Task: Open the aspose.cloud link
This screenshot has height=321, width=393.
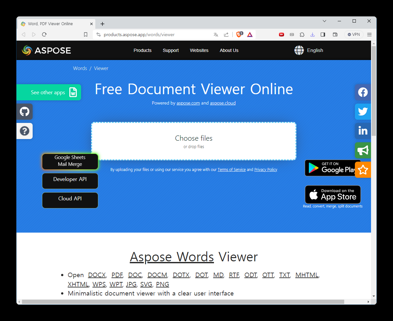Action: 223,103
